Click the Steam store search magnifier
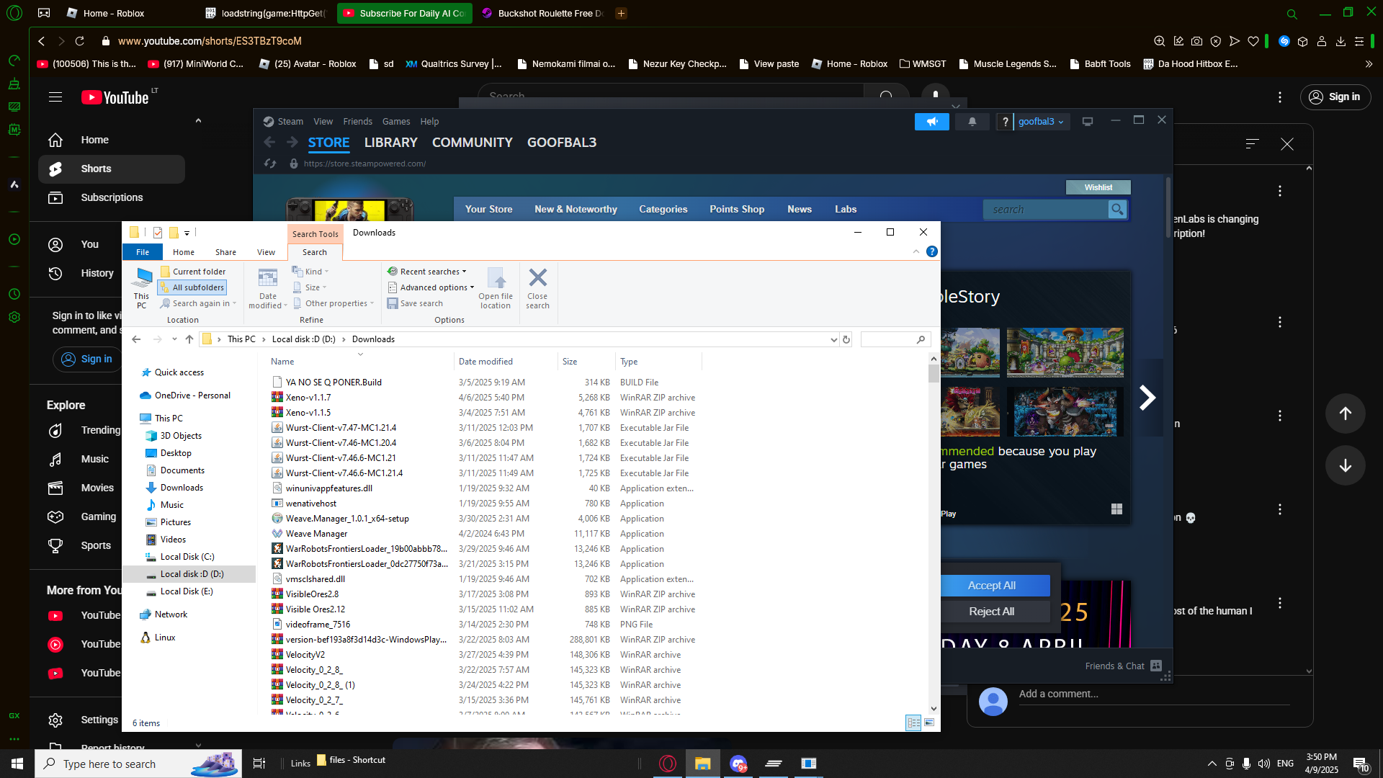Image resolution: width=1383 pixels, height=778 pixels. pyautogui.click(x=1117, y=209)
